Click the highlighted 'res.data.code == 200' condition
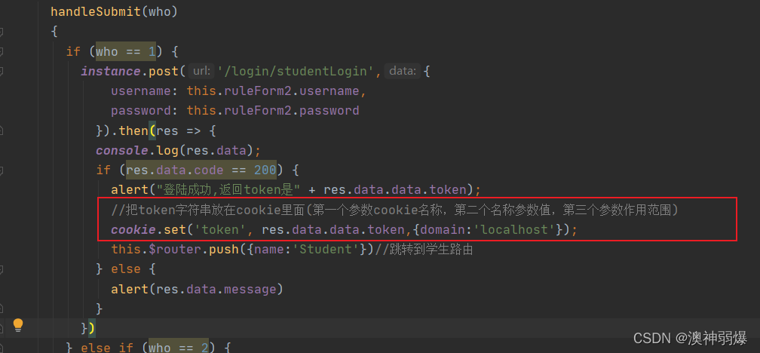The image size is (760, 353). click(x=201, y=170)
